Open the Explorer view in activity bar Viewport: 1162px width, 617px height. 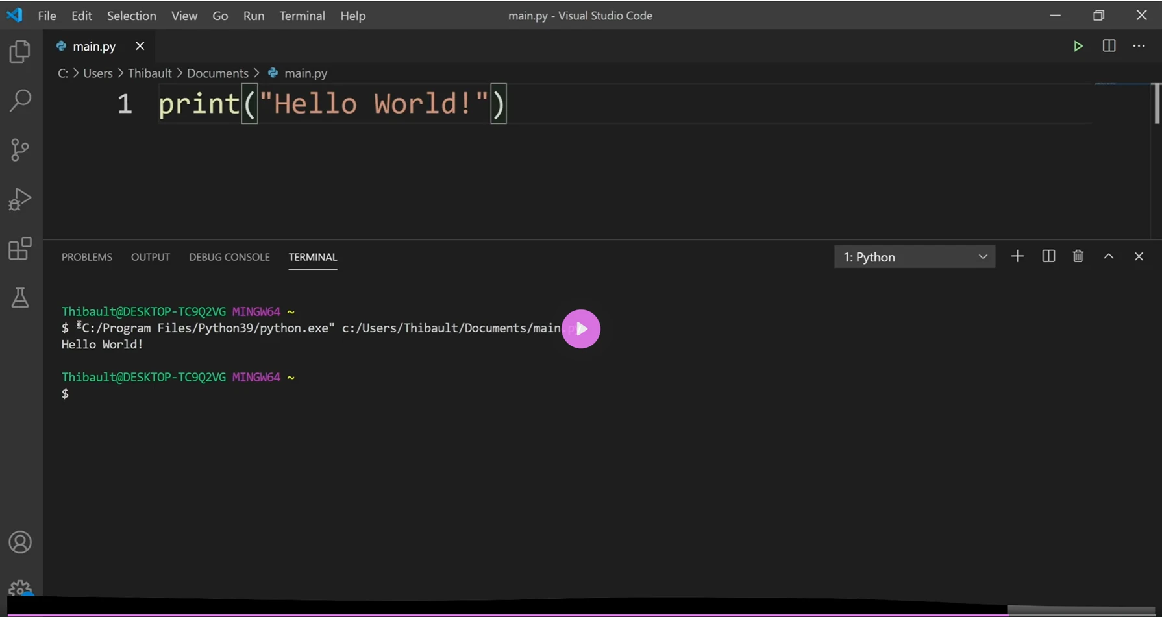click(x=20, y=52)
